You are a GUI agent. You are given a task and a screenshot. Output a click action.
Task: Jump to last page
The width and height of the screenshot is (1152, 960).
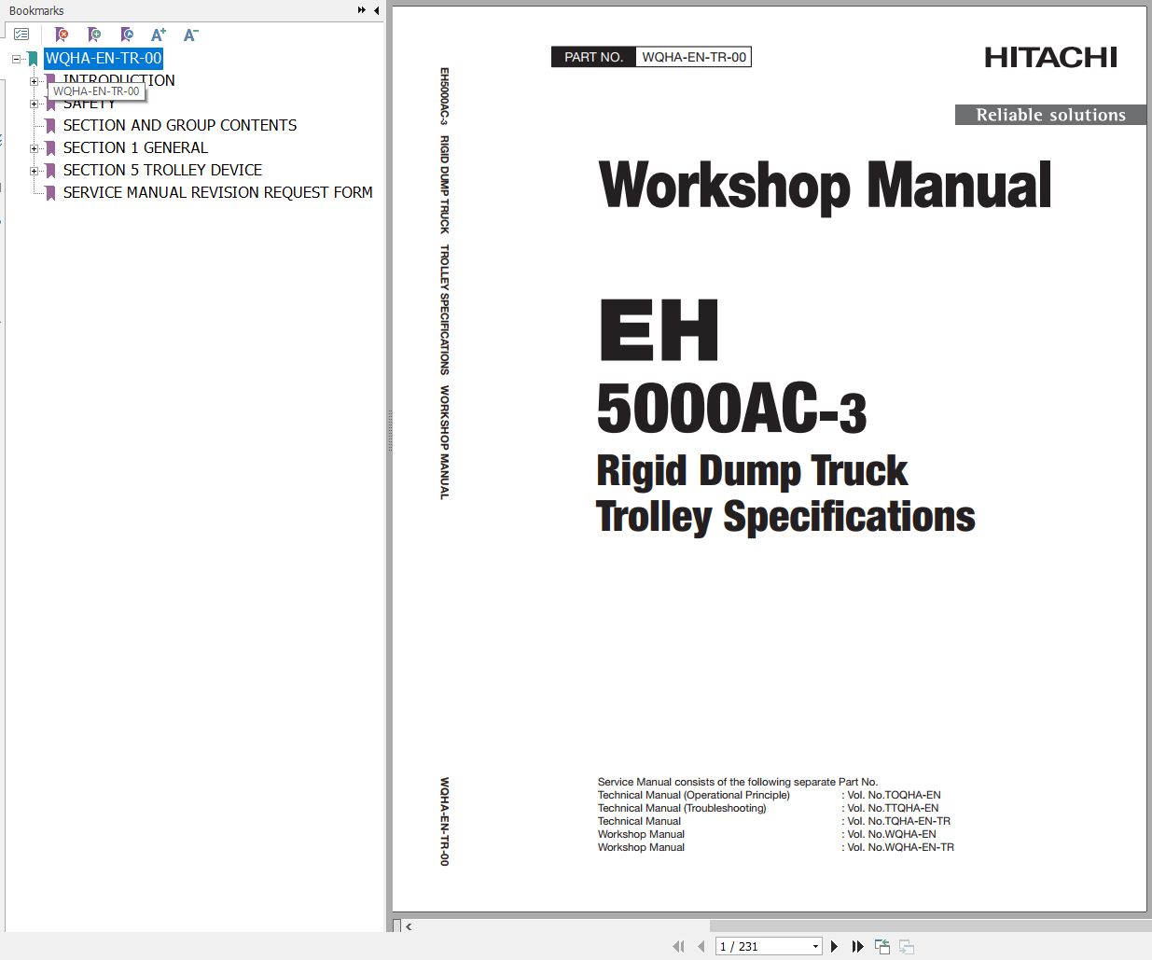pos(858,946)
